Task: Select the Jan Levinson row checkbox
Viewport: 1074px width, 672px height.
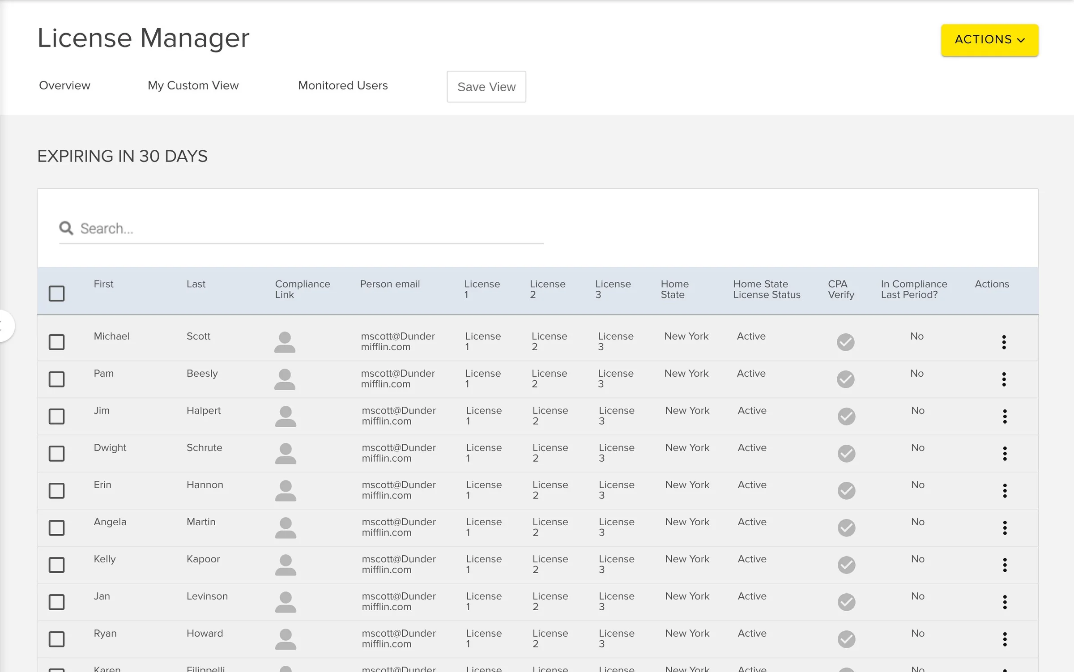Action: (x=57, y=602)
